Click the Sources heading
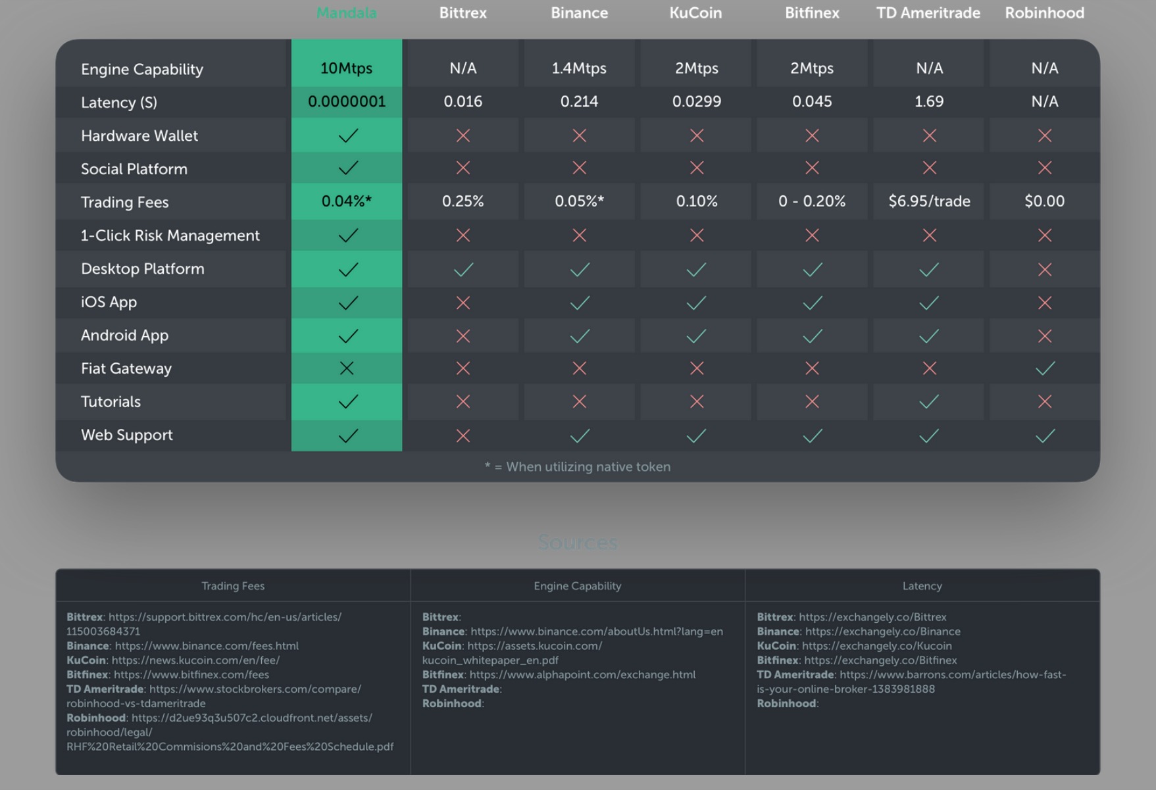Viewport: 1156px width, 790px height. (577, 542)
